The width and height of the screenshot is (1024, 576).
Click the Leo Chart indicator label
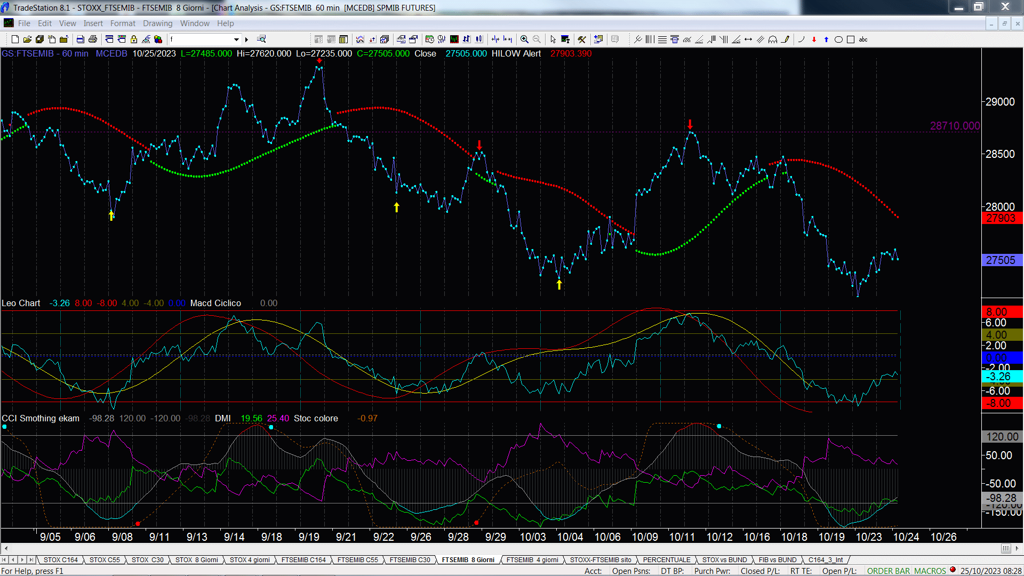coord(21,303)
